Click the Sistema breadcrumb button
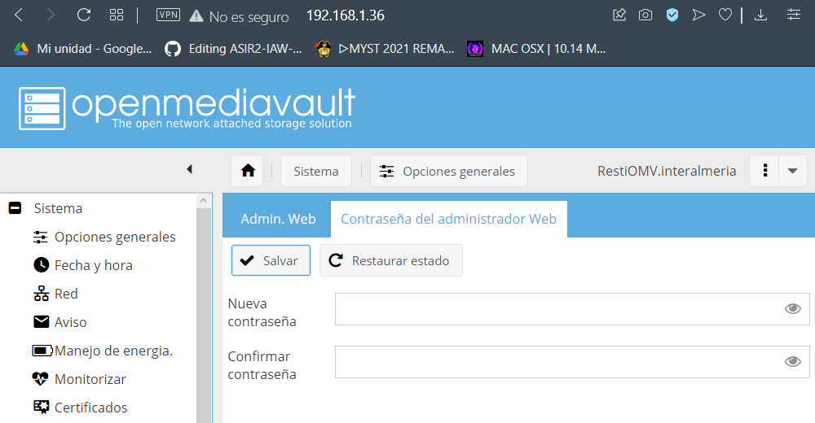 click(x=316, y=171)
